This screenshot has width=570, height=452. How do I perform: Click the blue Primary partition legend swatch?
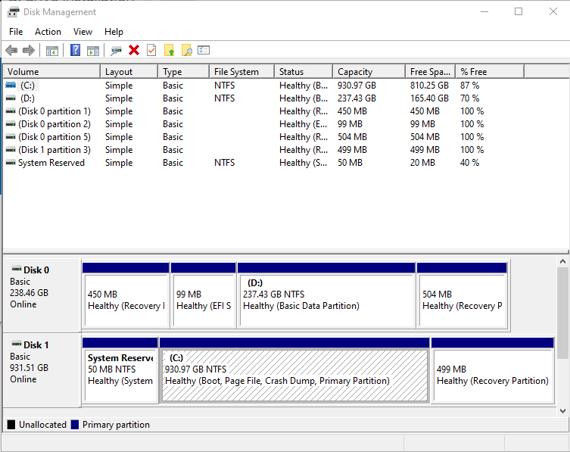pyautogui.click(x=75, y=424)
